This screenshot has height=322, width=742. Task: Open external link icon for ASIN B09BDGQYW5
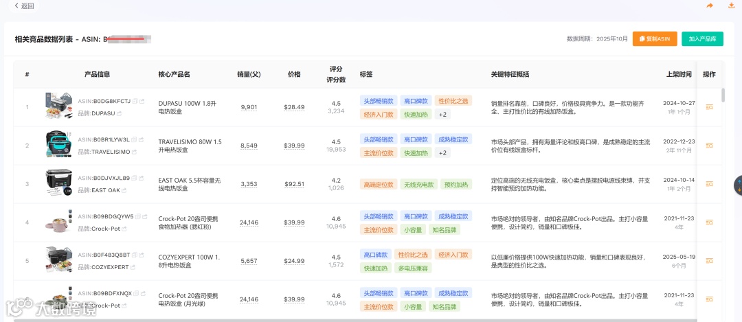point(145,216)
